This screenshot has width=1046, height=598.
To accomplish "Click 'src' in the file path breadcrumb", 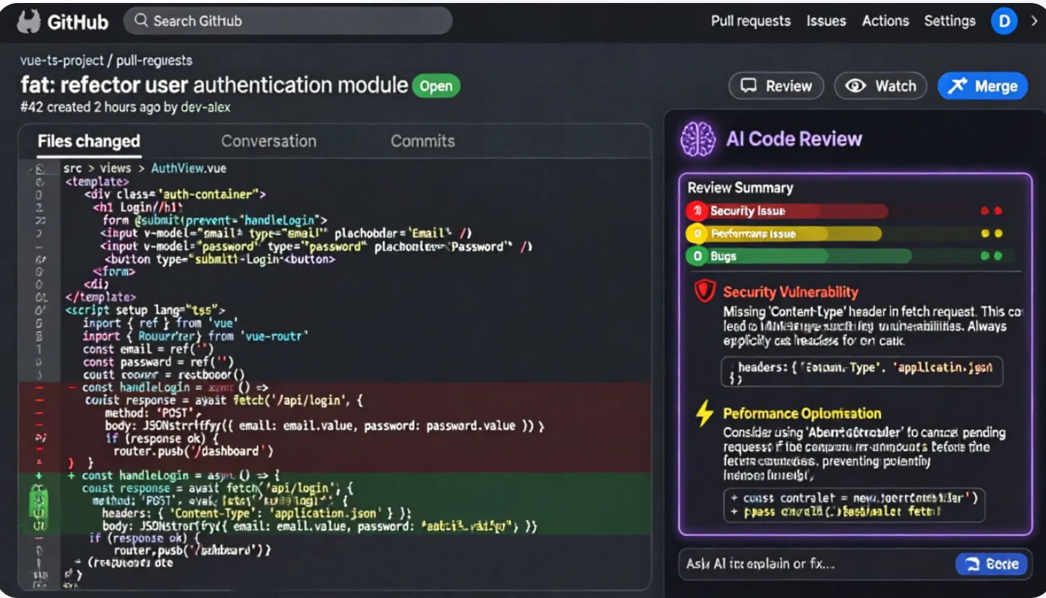I will click(72, 169).
